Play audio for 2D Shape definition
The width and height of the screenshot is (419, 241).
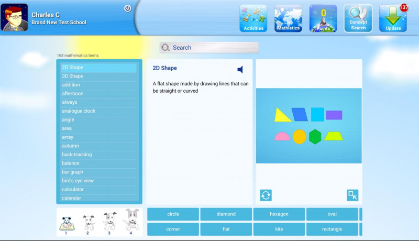240,70
